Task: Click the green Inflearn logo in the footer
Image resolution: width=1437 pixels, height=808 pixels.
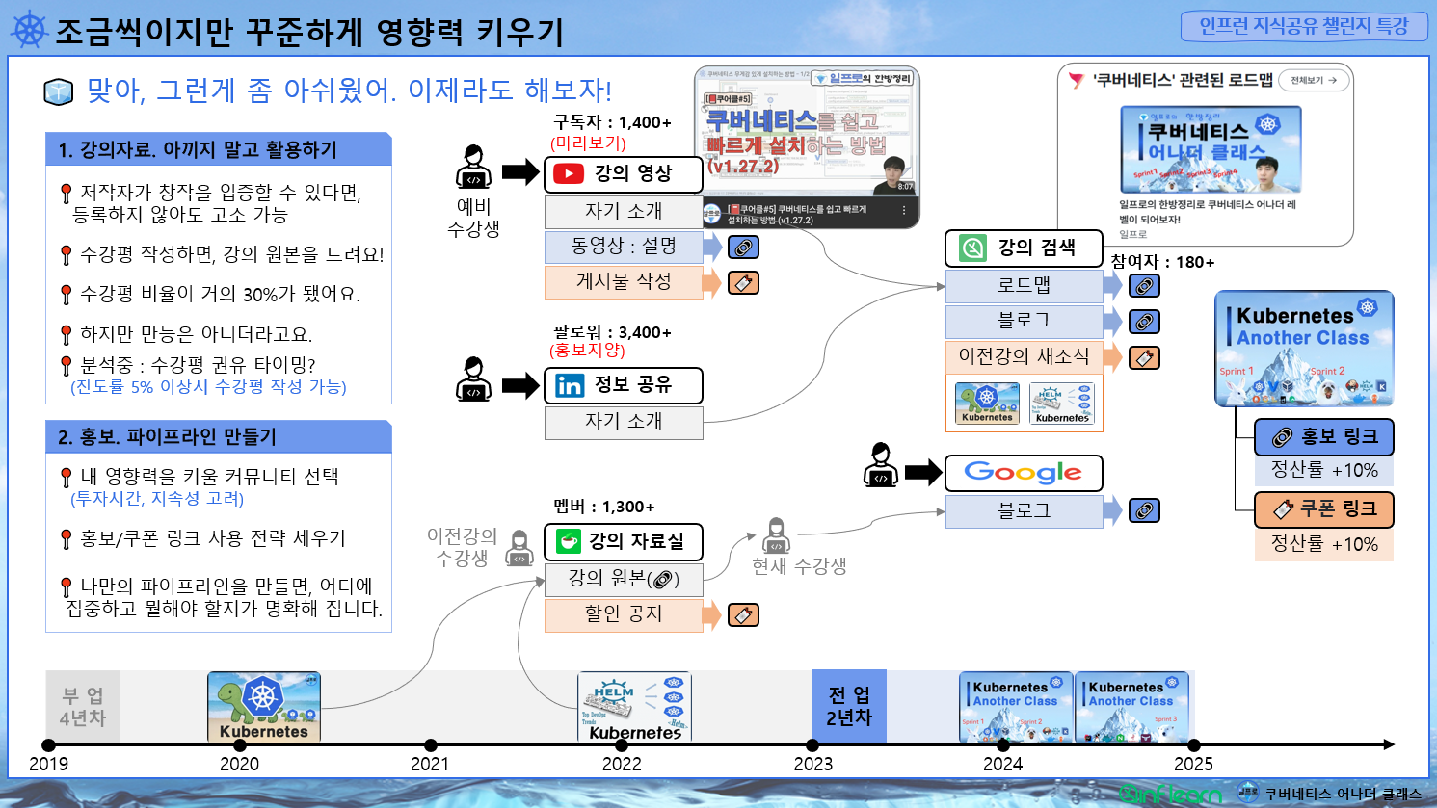Action: tap(1169, 795)
